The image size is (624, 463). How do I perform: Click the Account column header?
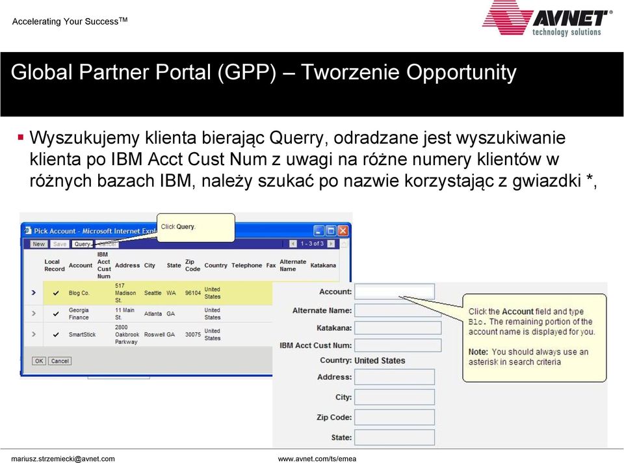pos(81,265)
